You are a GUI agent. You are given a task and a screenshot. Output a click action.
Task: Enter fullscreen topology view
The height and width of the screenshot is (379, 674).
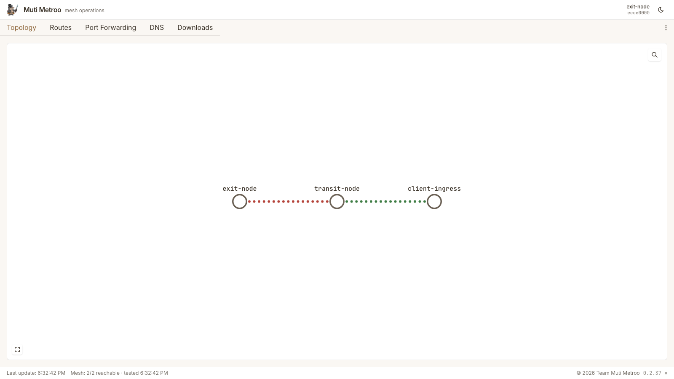coord(17,350)
